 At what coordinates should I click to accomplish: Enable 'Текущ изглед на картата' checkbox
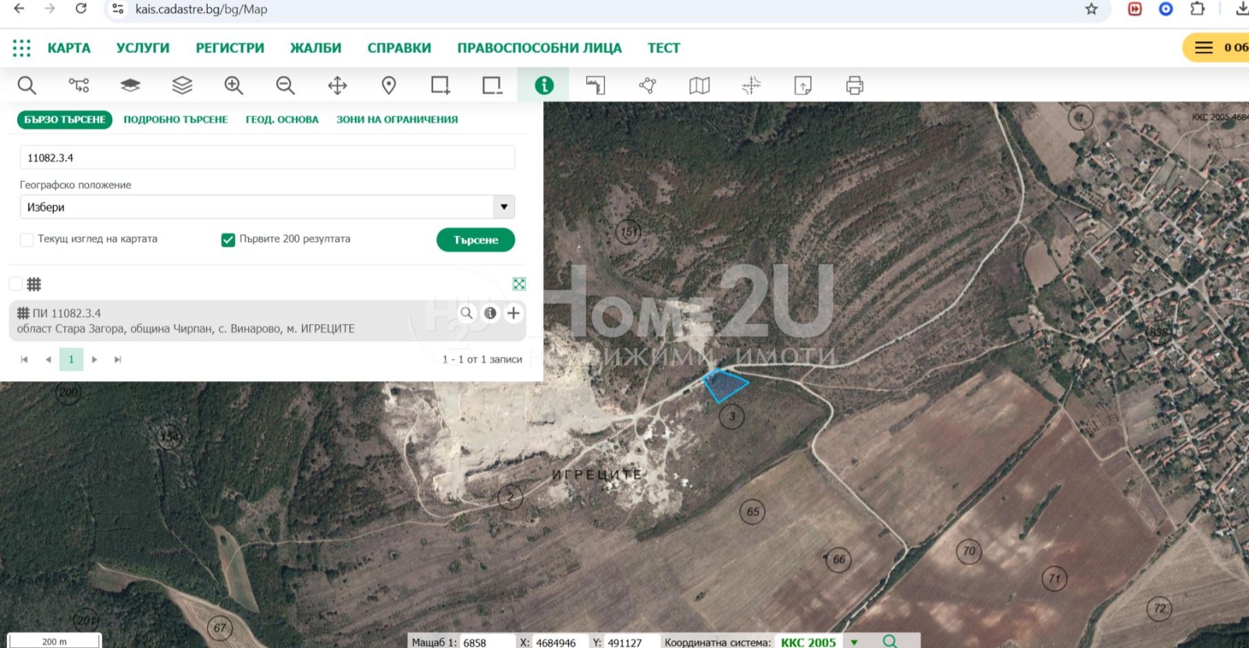click(x=27, y=240)
